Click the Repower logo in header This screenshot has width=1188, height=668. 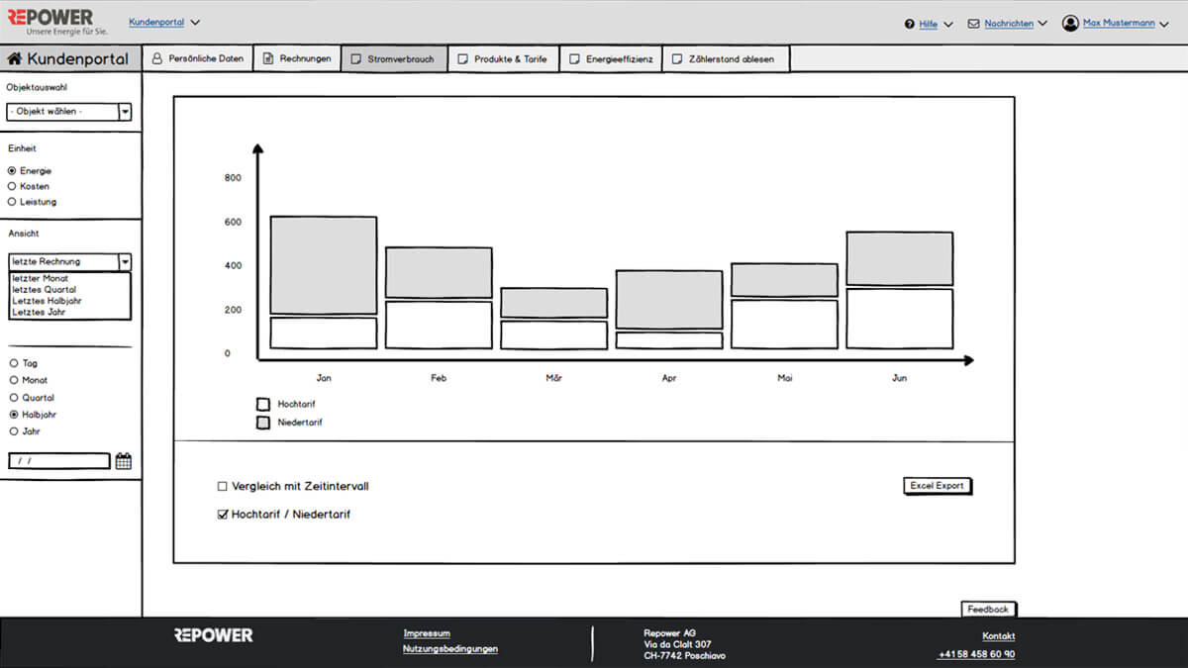(51, 18)
